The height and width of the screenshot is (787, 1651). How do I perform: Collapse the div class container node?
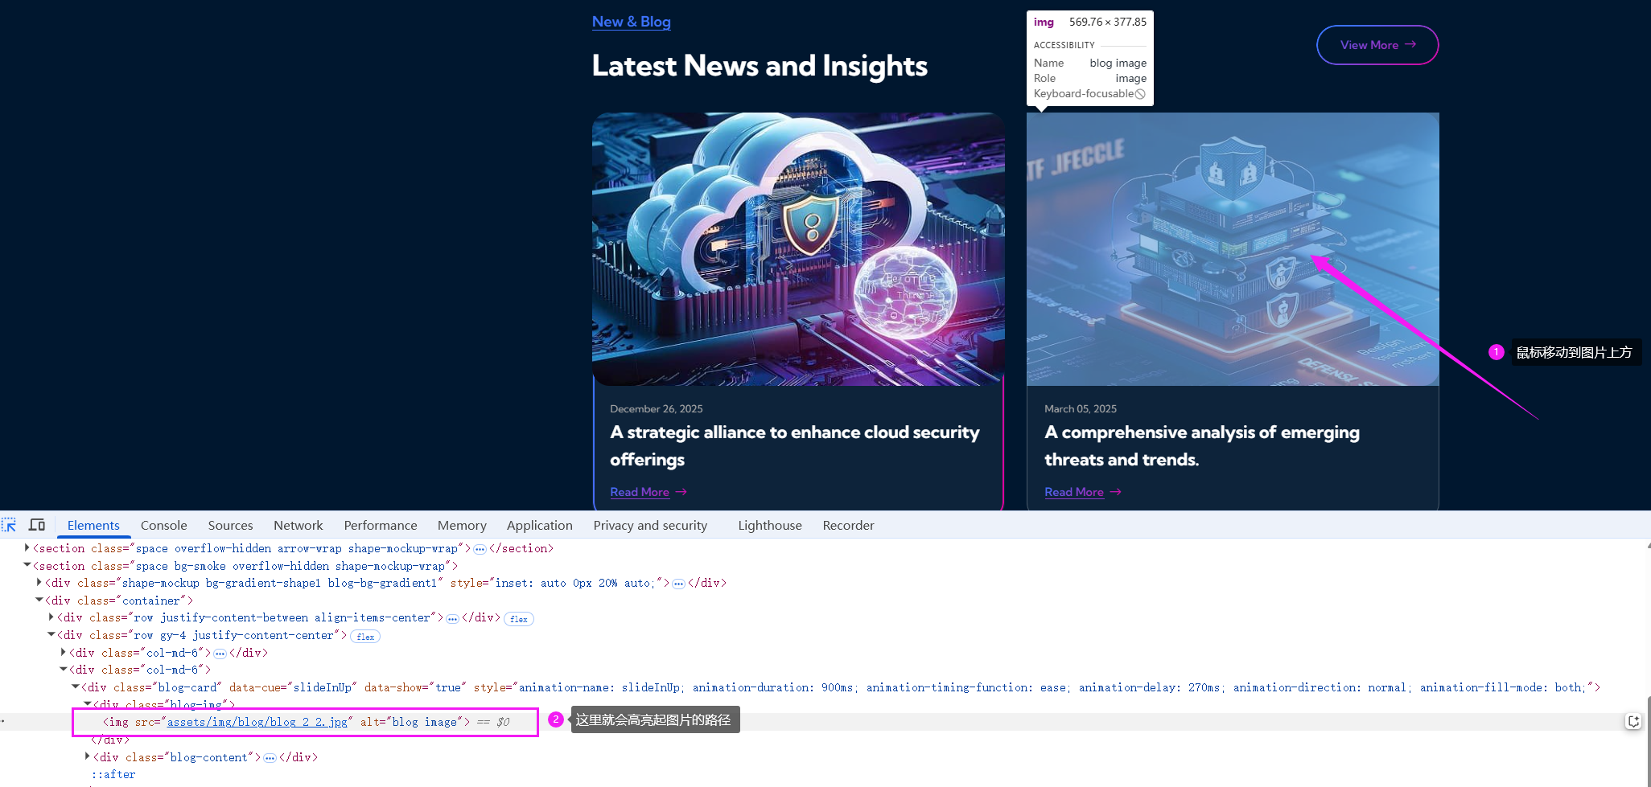click(39, 600)
